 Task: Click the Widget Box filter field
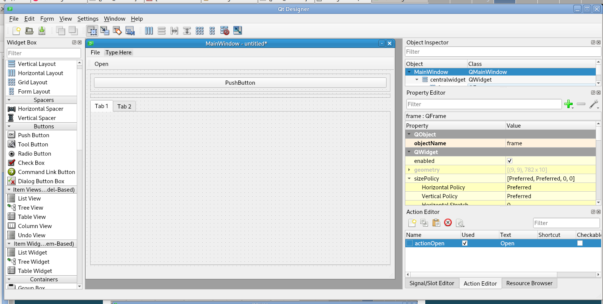click(44, 53)
